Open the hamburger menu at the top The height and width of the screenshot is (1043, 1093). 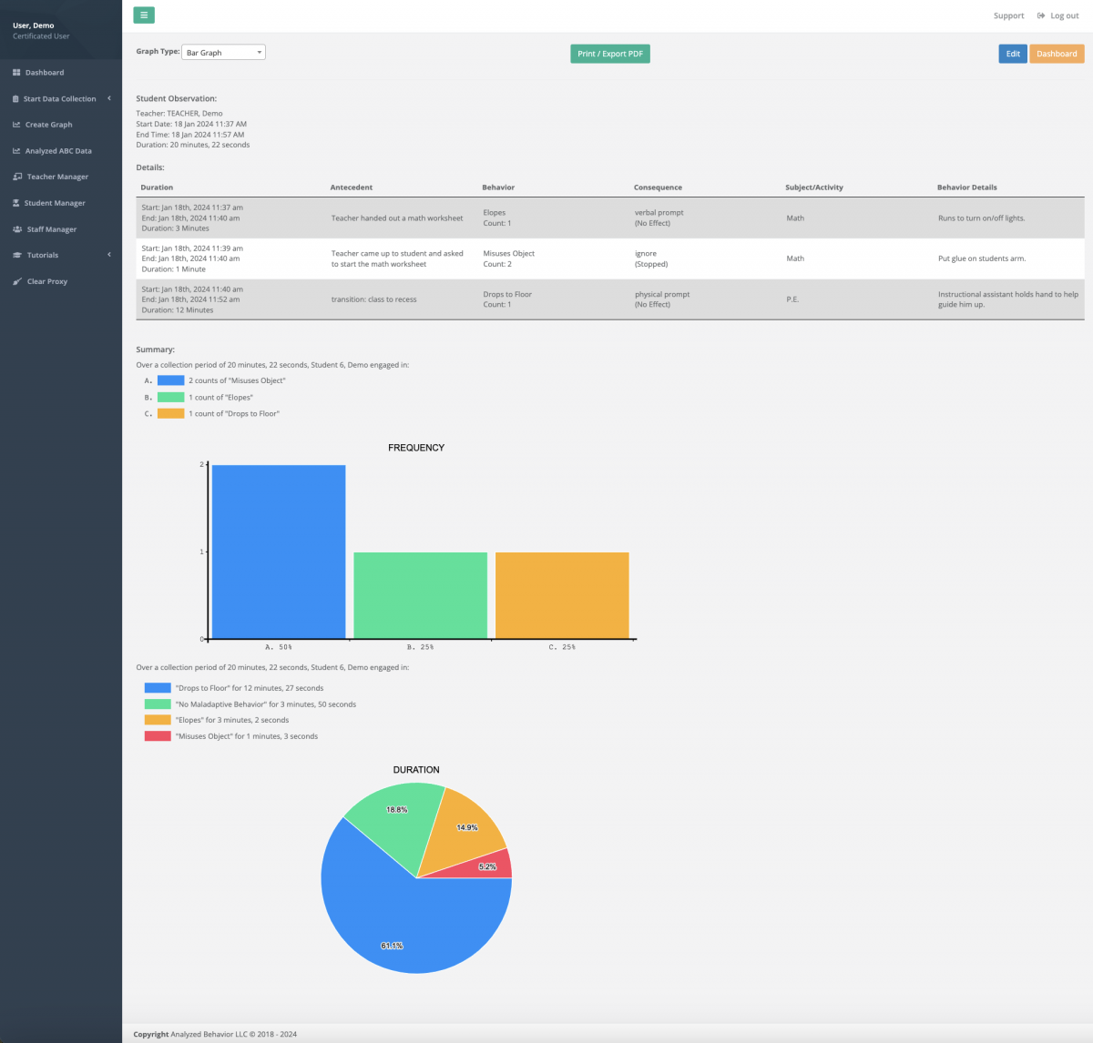[144, 15]
